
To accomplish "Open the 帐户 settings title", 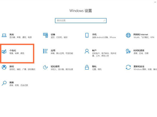I will click(x=94, y=50).
